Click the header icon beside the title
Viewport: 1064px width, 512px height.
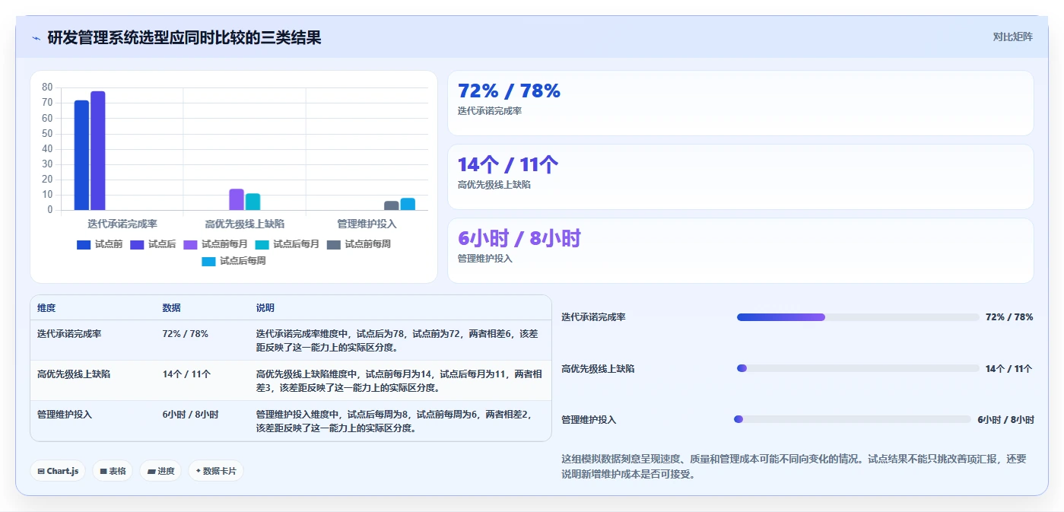click(x=36, y=38)
